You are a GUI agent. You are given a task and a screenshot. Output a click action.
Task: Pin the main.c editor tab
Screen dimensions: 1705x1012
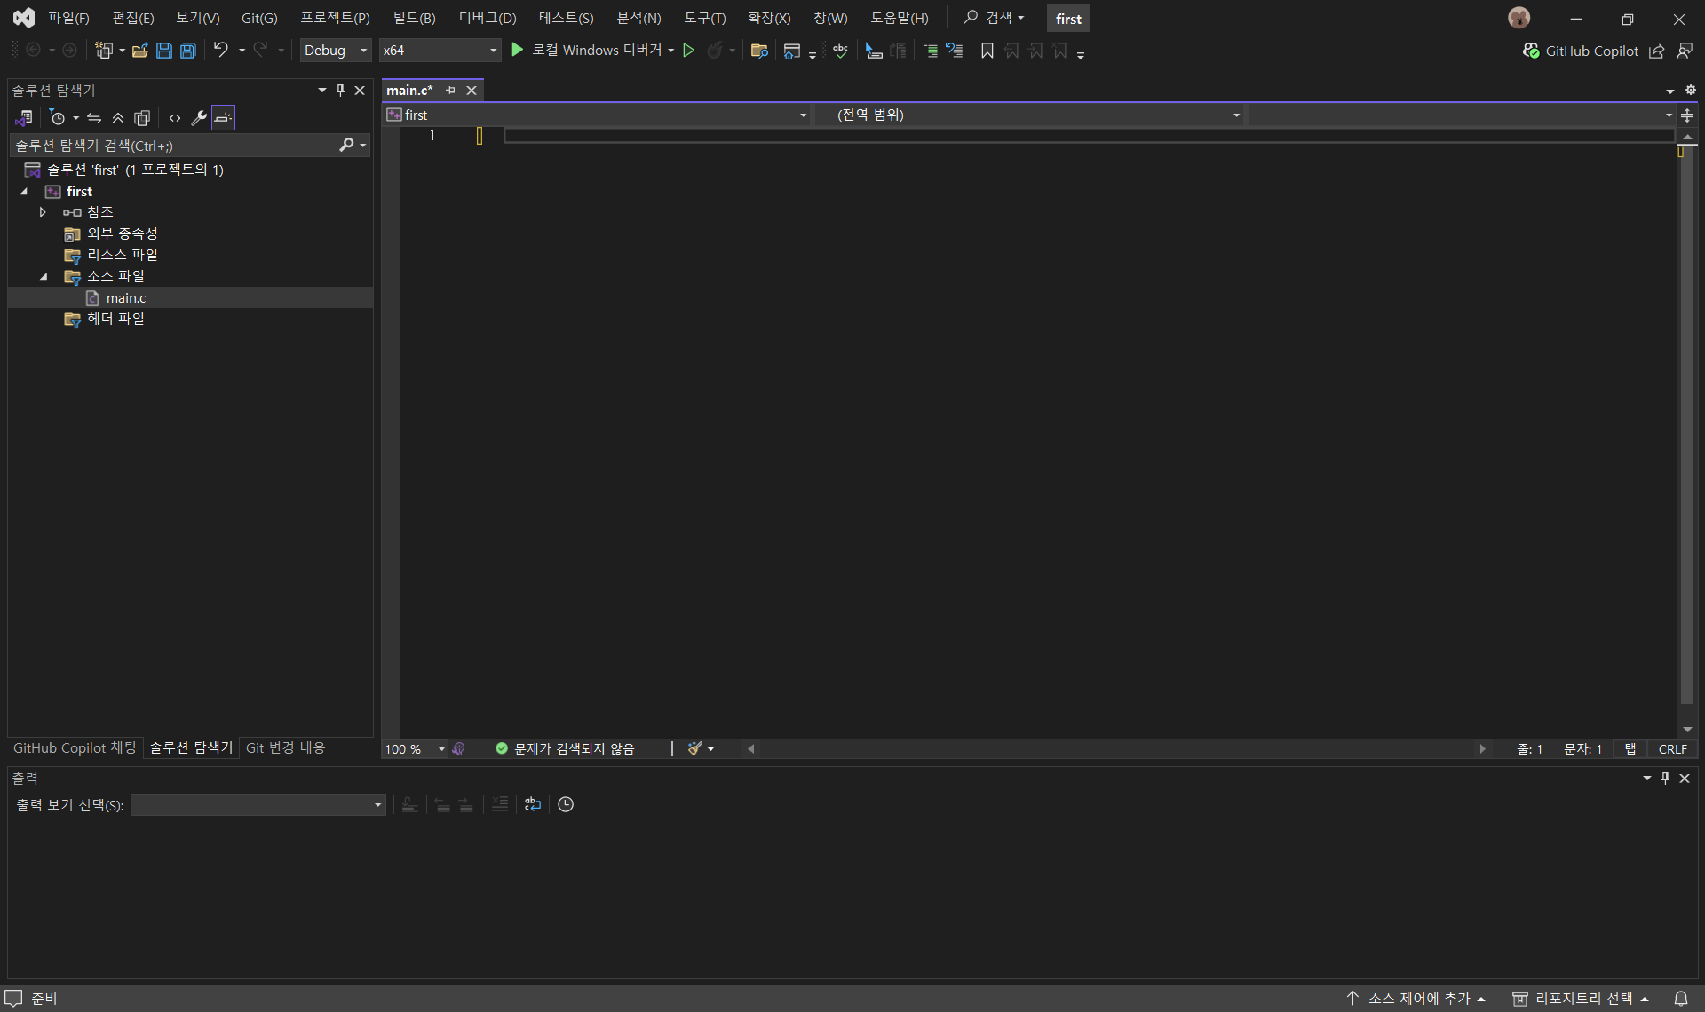click(x=451, y=90)
